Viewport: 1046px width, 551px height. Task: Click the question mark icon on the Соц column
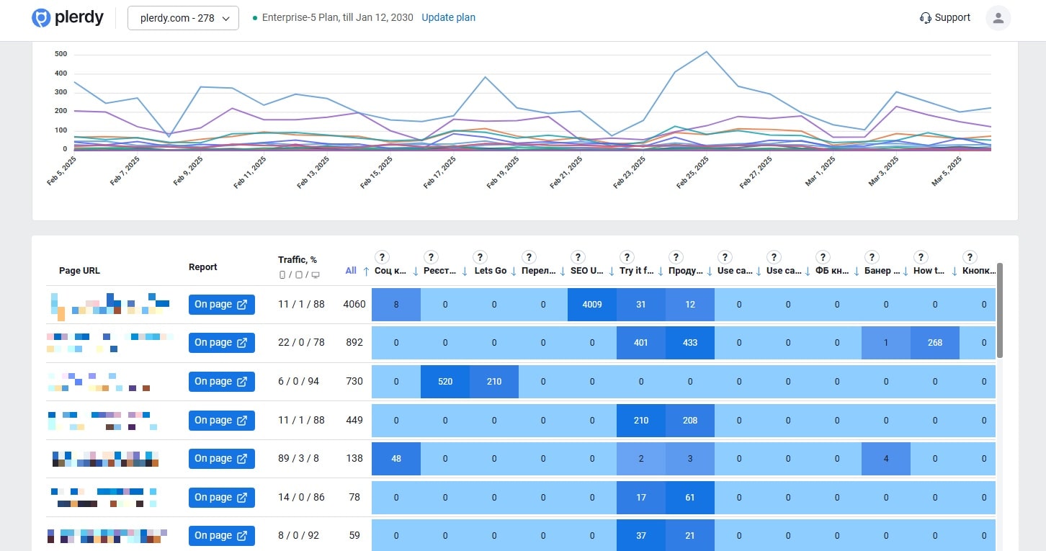[382, 256]
